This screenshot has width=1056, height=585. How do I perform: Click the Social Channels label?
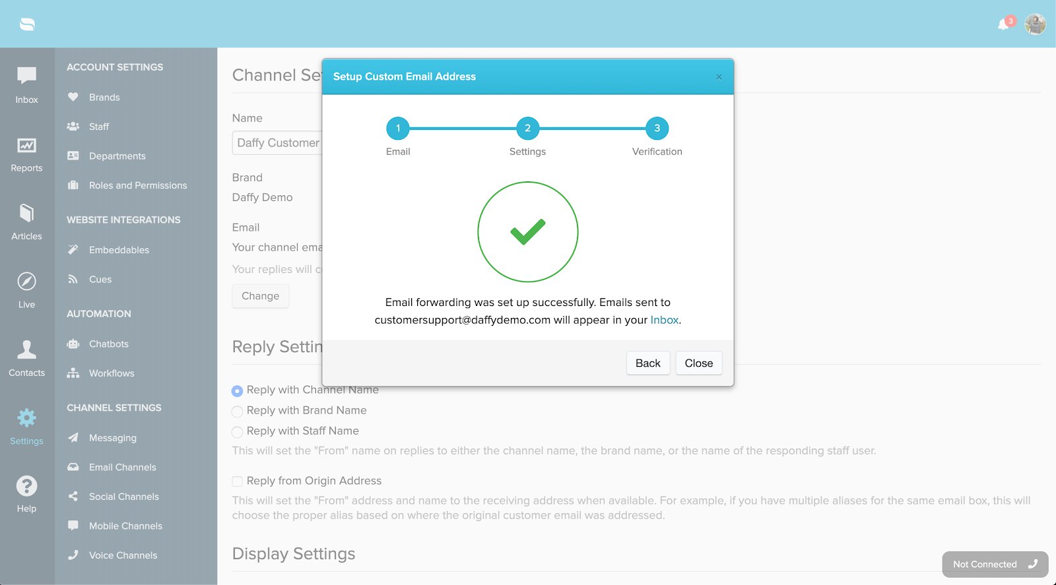(x=124, y=496)
